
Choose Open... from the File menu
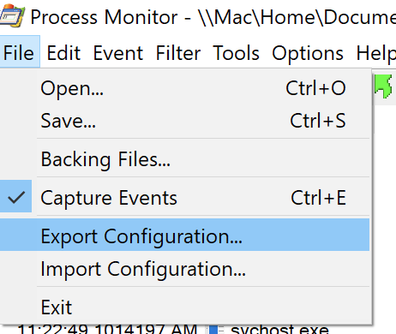[184, 88]
